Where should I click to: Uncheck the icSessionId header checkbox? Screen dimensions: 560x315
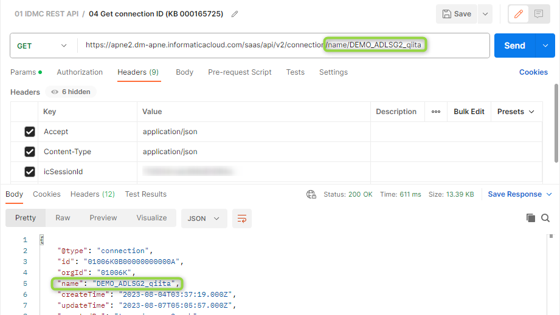pos(30,171)
